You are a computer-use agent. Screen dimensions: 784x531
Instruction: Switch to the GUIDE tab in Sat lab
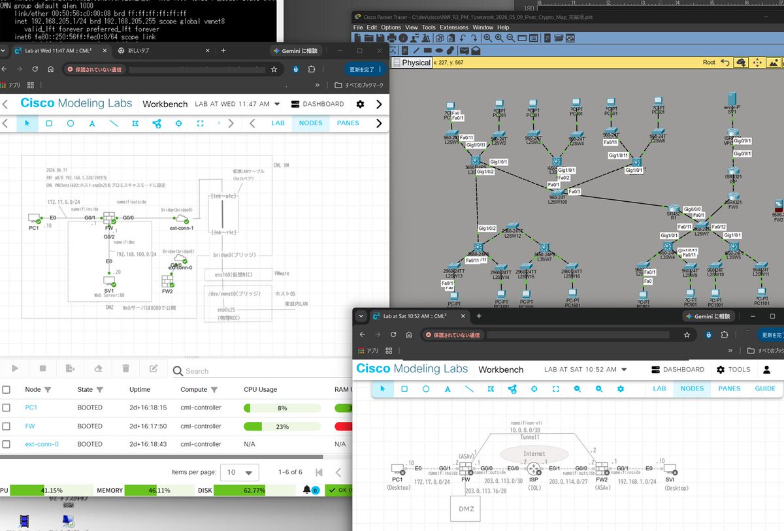click(765, 388)
